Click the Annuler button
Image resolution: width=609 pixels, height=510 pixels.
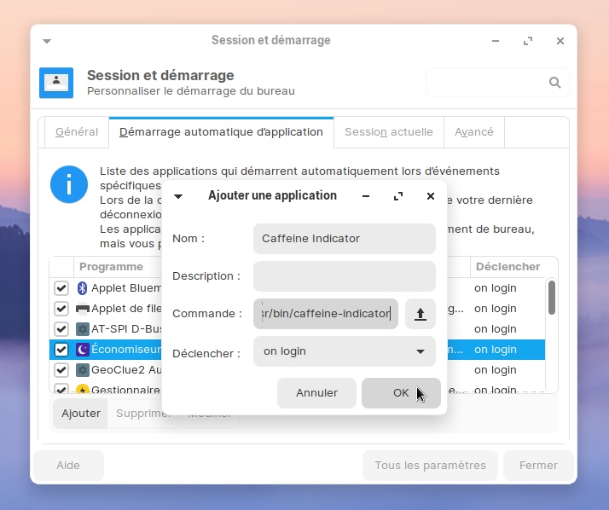tap(316, 393)
